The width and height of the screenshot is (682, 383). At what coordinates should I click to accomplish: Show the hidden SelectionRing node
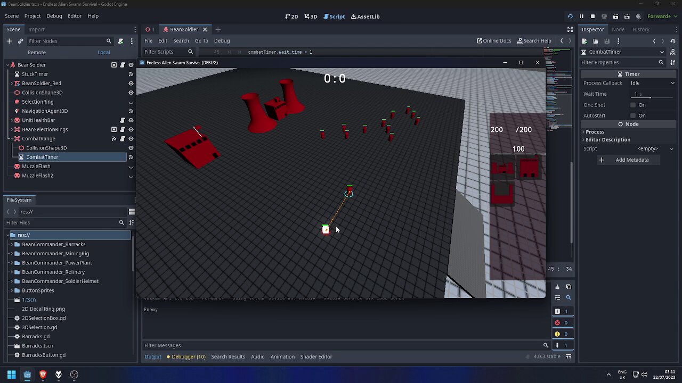pos(131,102)
